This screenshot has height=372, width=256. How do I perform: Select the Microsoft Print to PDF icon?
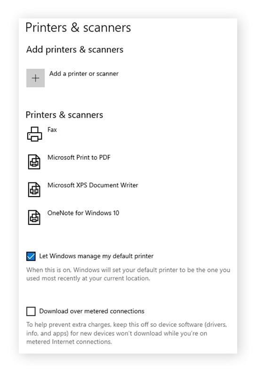34,162
